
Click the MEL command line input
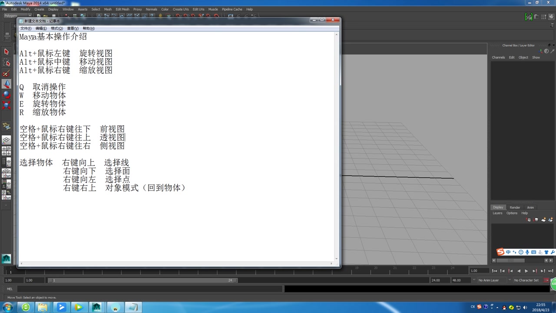149,289
